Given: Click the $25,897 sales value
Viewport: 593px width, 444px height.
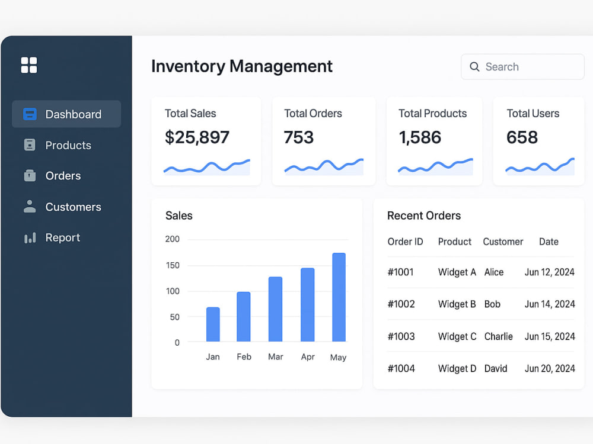Looking at the screenshot, I should (x=197, y=137).
